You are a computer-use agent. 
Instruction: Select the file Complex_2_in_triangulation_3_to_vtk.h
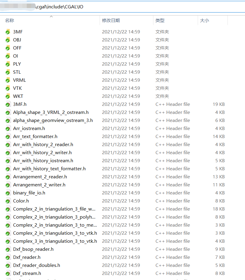point(55,233)
